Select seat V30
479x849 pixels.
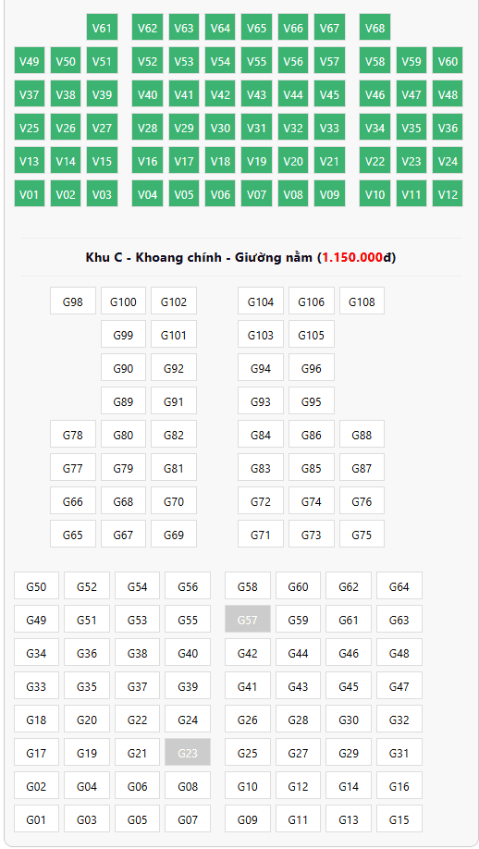[x=220, y=128]
